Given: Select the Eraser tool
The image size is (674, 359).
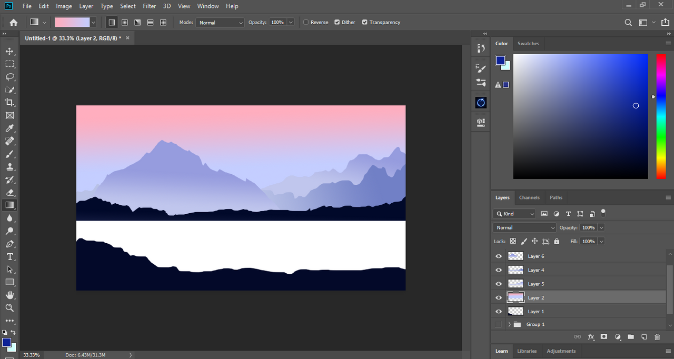Looking at the screenshot, I should pyautogui.click(x=9, y=193).
